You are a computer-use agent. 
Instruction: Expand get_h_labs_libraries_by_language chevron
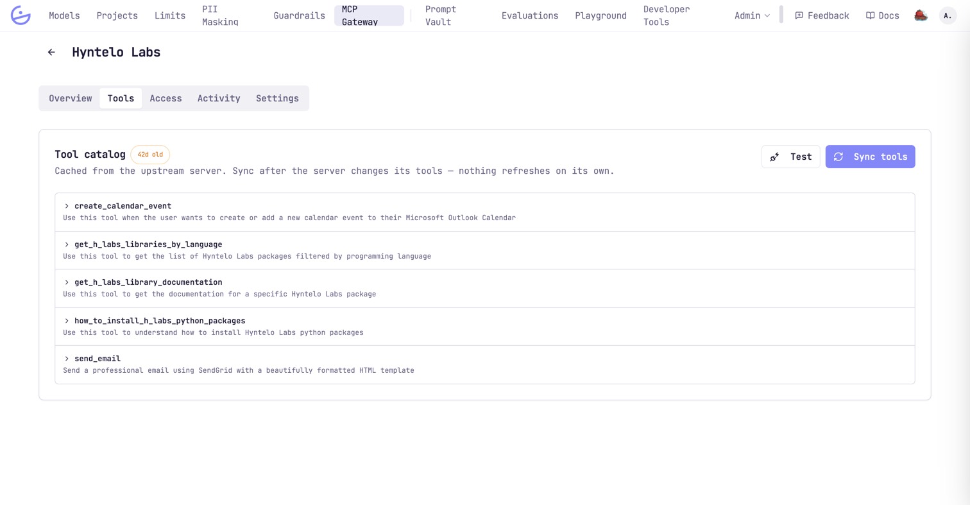tap(67, 244)
